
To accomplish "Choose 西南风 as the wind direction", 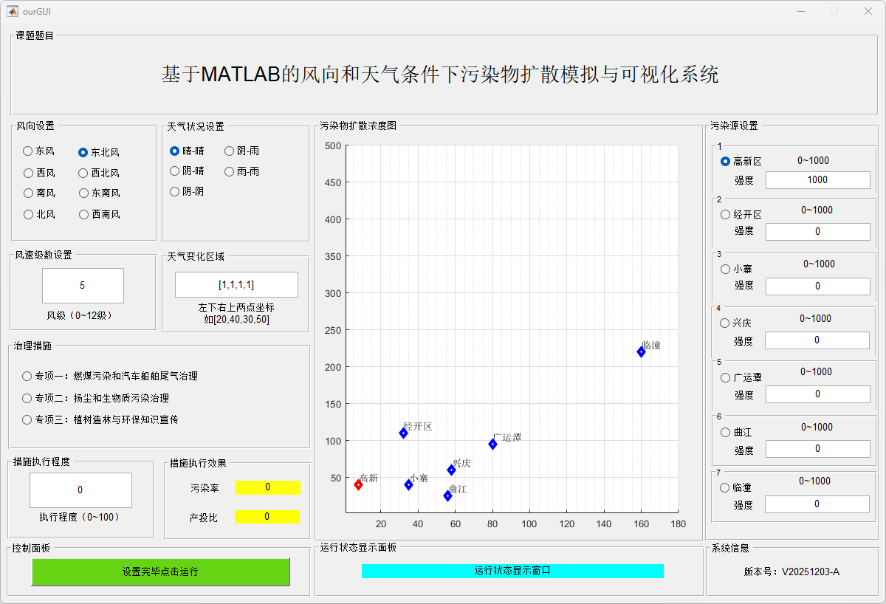I will coord(83,214).
